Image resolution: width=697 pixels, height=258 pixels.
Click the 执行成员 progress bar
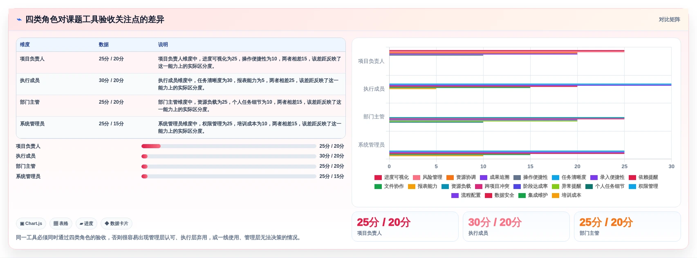[x=229, y=156]
